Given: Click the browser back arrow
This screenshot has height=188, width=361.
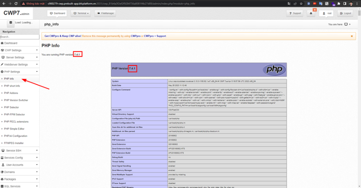Looking at the screenshot, I should 4,4.
